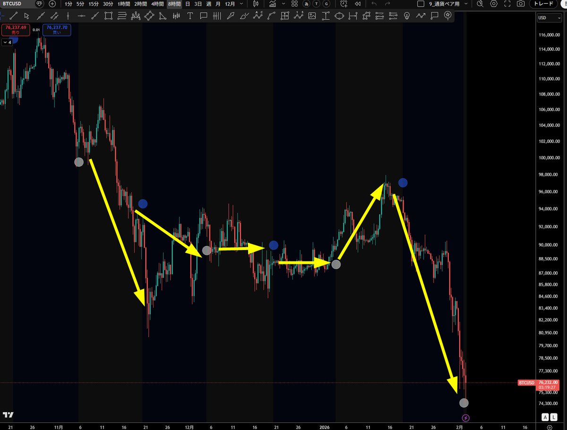Click the diamond icon beside BTCUSD
This screenshot has height=430, width=567.
[39, 4]
